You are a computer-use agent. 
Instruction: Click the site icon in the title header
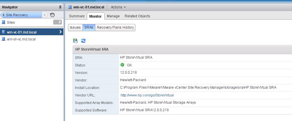pos(70,7)
